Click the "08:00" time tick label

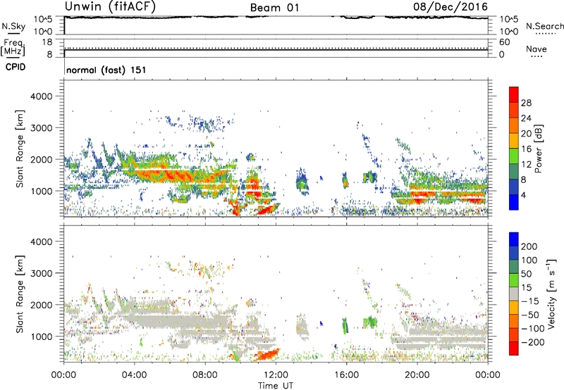205,375
